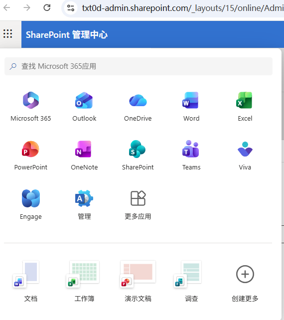This screenshot has height=320, width=284.
Task: Go forward in browser history
Action: [27, 8]
